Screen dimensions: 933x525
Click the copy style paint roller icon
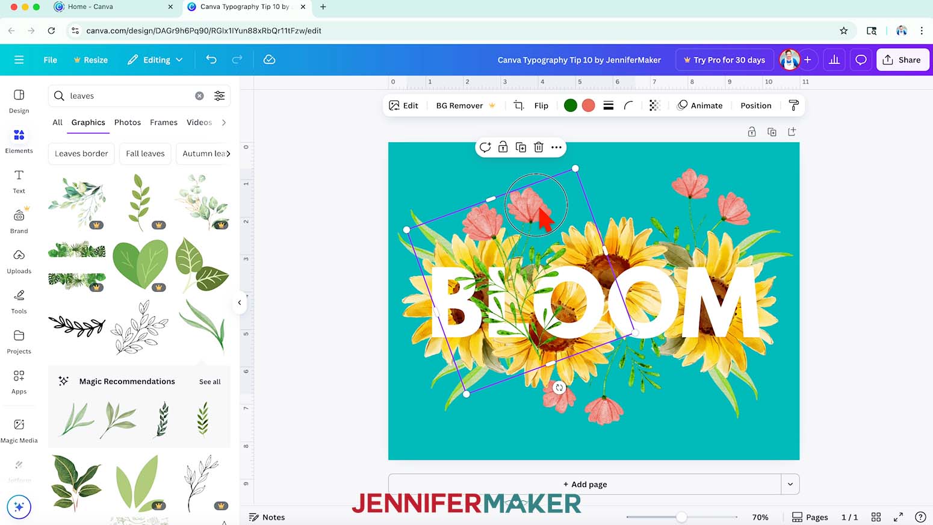tap(793, 105)
